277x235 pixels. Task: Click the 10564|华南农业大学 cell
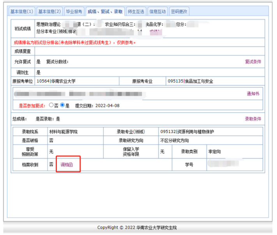tap(56, 82)
